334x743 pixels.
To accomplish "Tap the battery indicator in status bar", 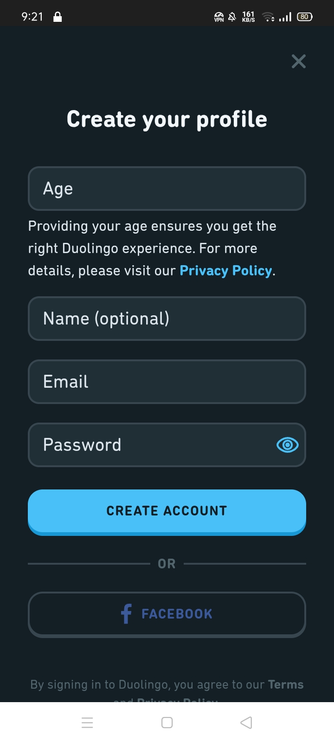I will point(304,17).
